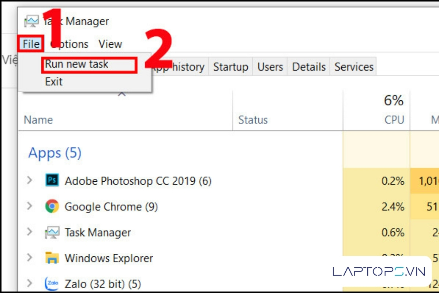
Task: Expand the Zalo (32 bit) process group
Action: click(30, 283)
